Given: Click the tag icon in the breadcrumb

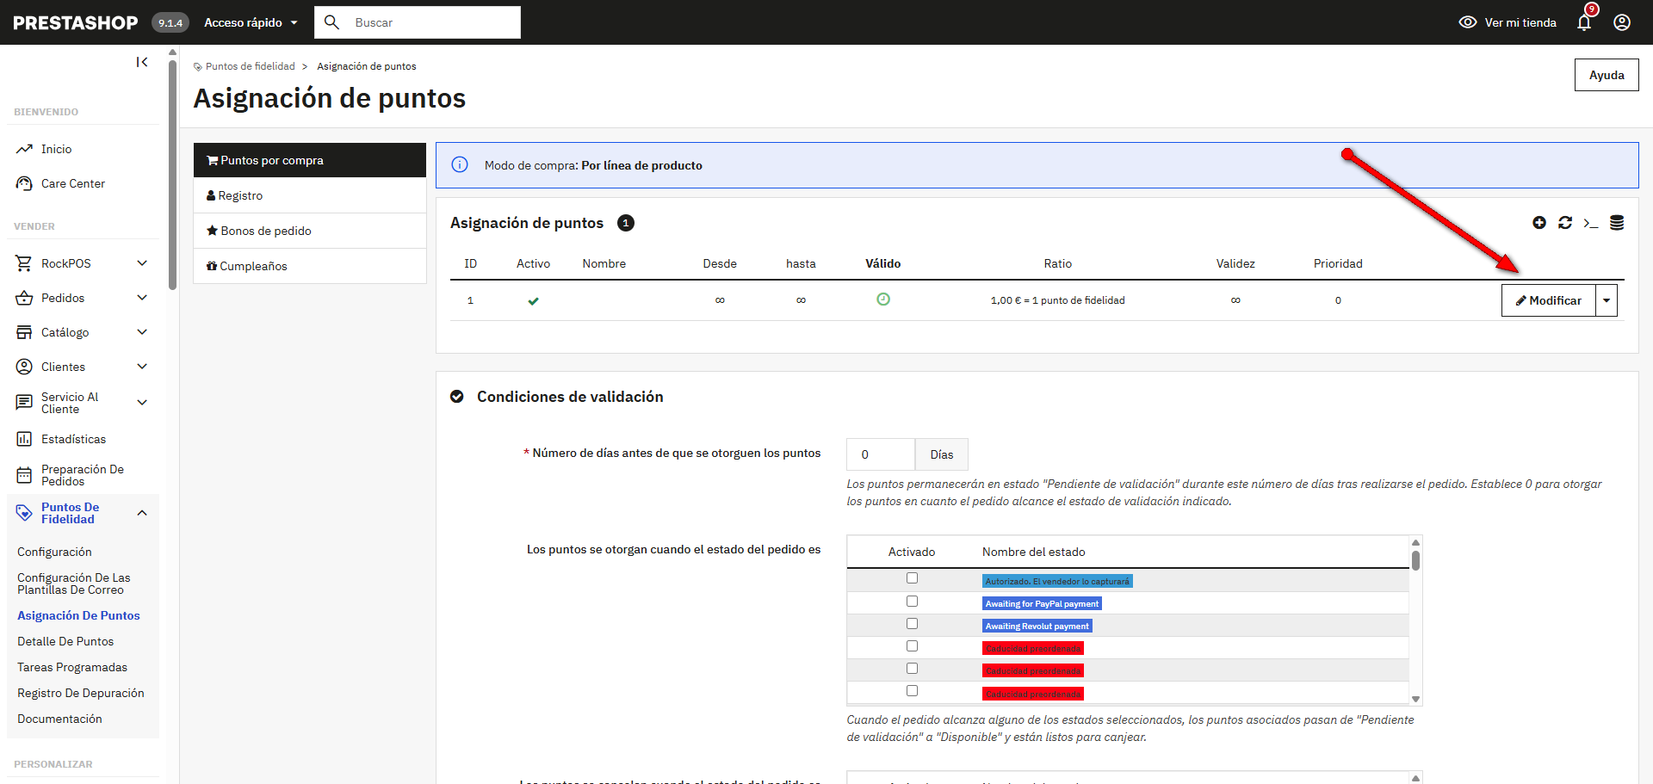Looking at the screenshot, I should (198, 66).
